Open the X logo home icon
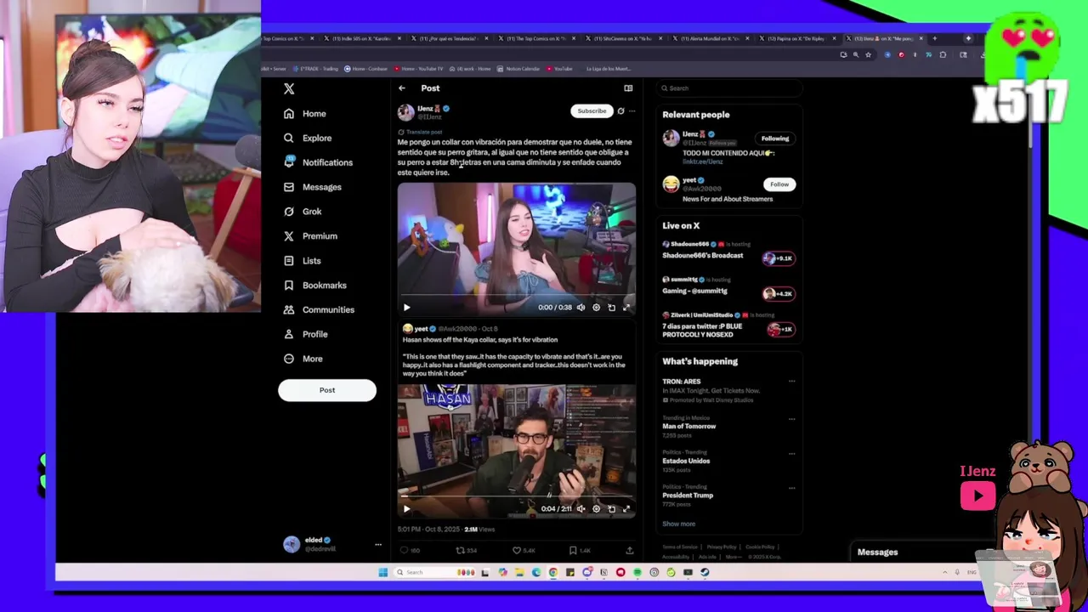This screenshot has height=612, width=1088. [x=289, y=88]
